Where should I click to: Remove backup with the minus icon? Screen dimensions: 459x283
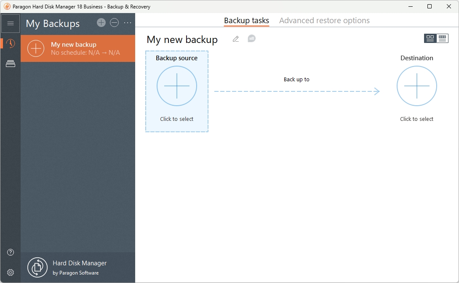(115, 23)
